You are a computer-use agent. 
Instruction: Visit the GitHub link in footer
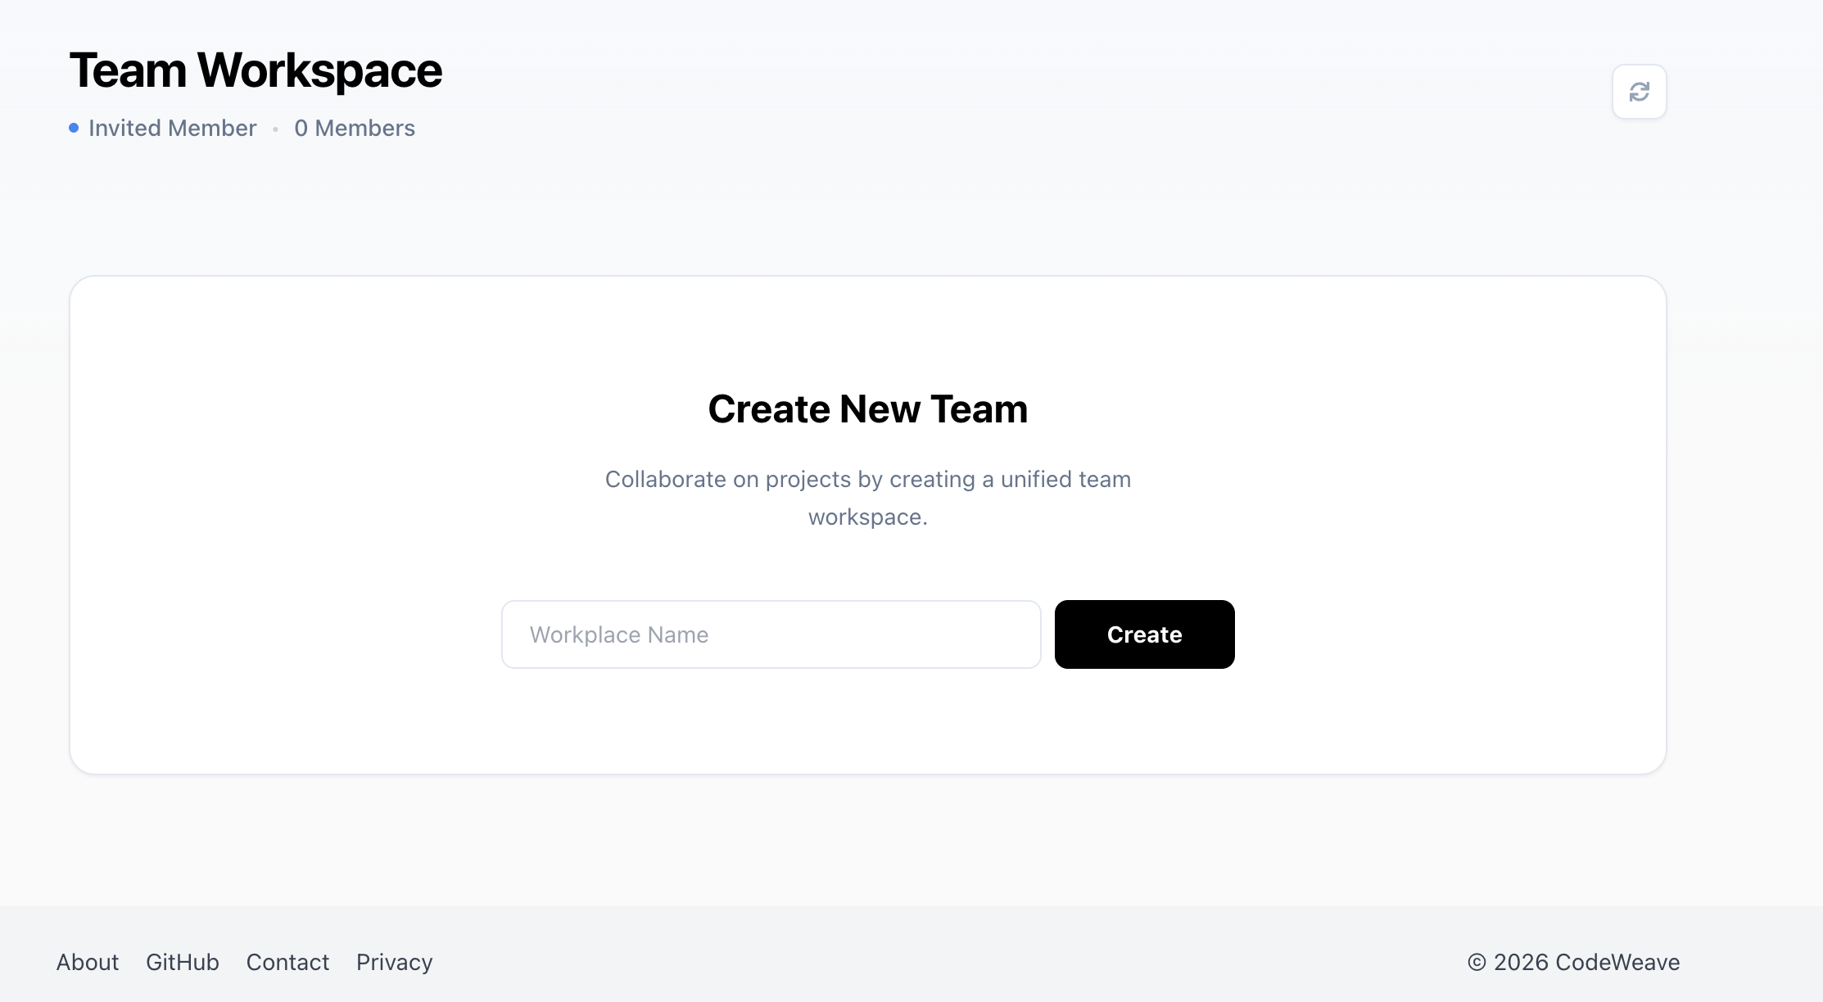pos(182,962)
